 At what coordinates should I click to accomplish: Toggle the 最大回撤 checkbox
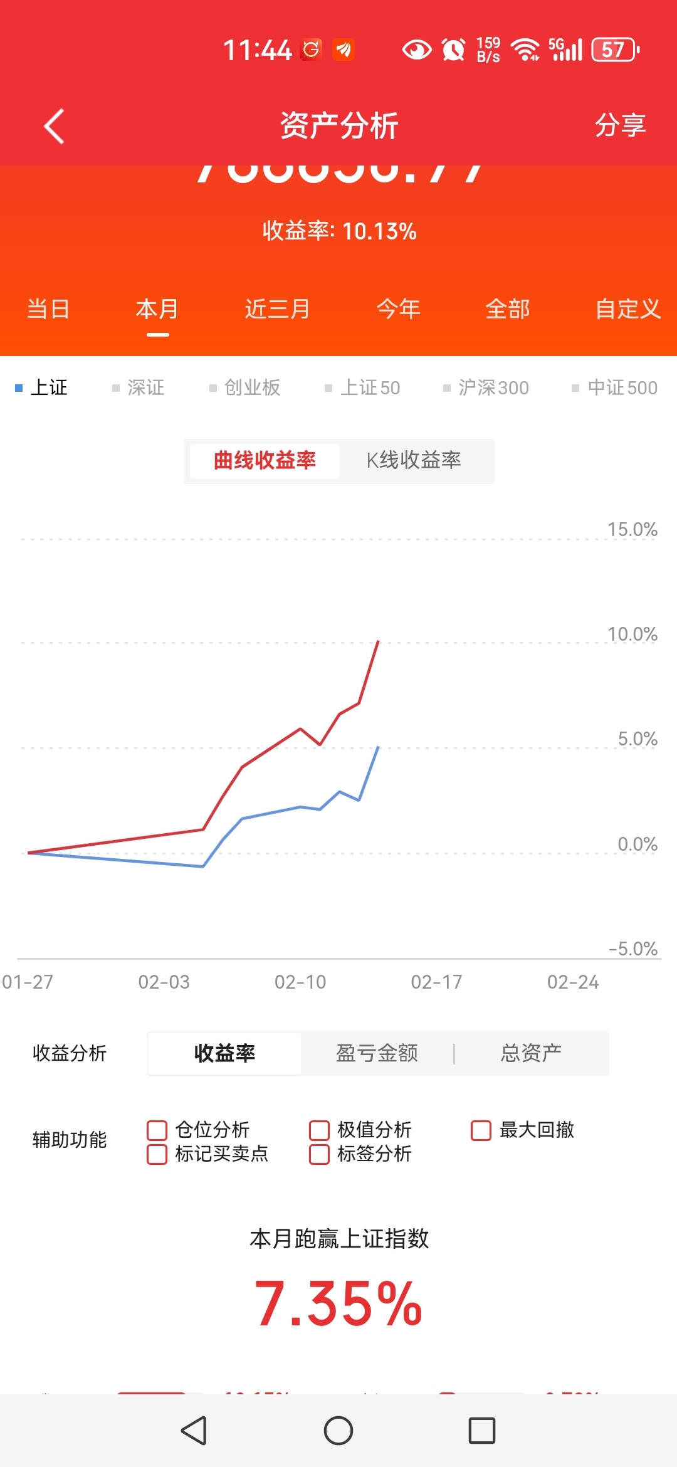point(481,1130)
